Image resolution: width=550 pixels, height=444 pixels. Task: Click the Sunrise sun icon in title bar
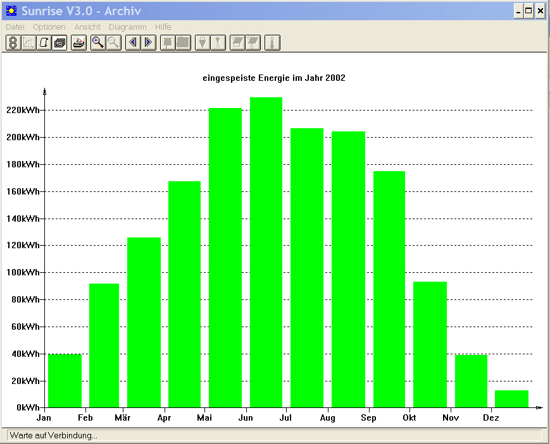11,11
